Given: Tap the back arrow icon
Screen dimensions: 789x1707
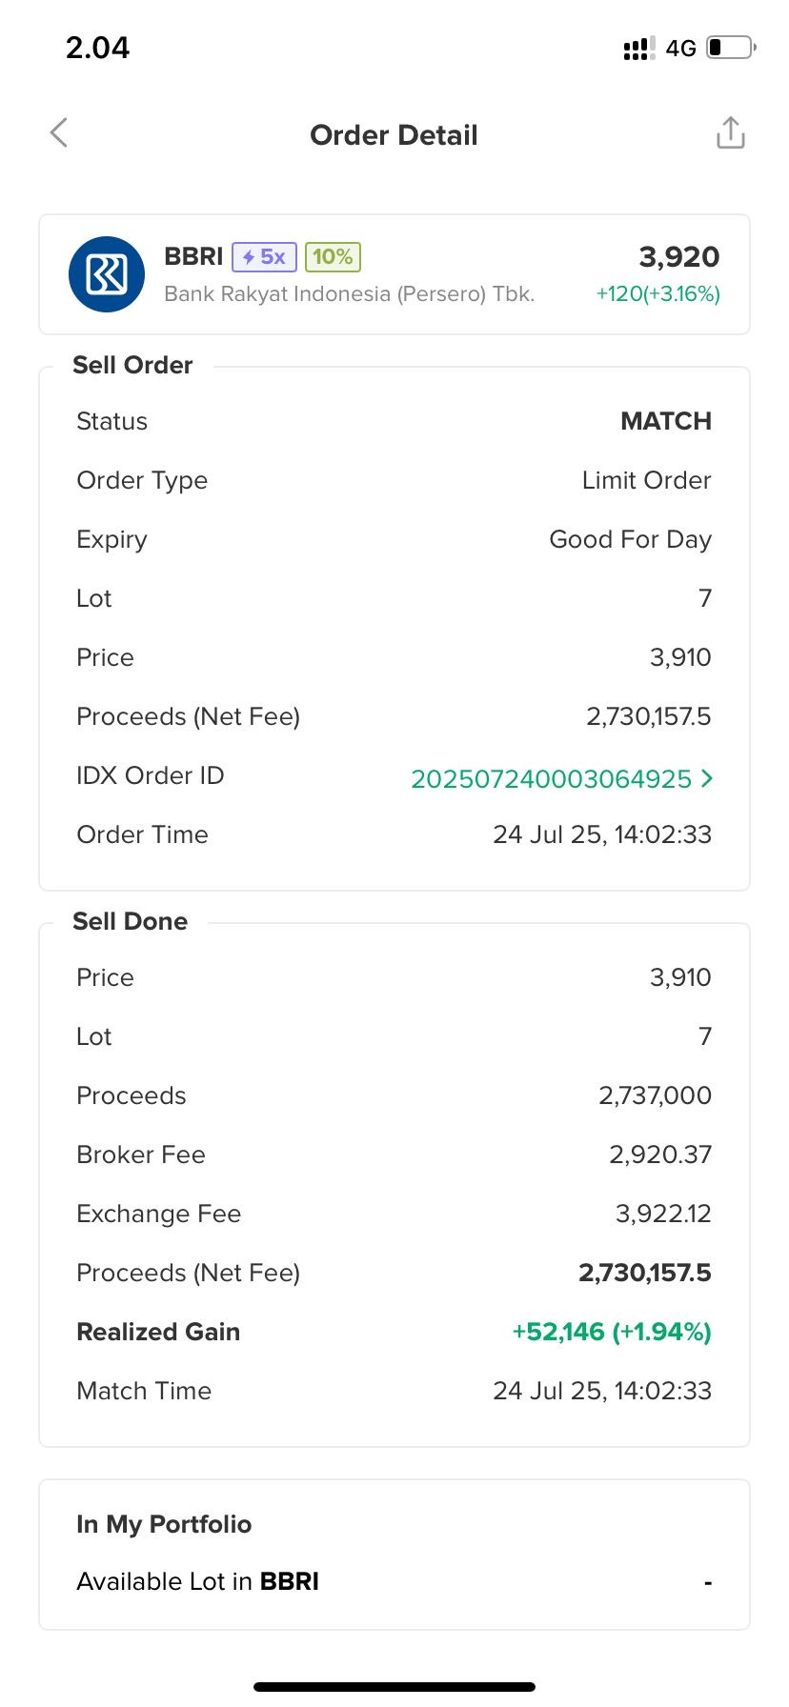Looking at the screenshot, I should click(59, 133).
